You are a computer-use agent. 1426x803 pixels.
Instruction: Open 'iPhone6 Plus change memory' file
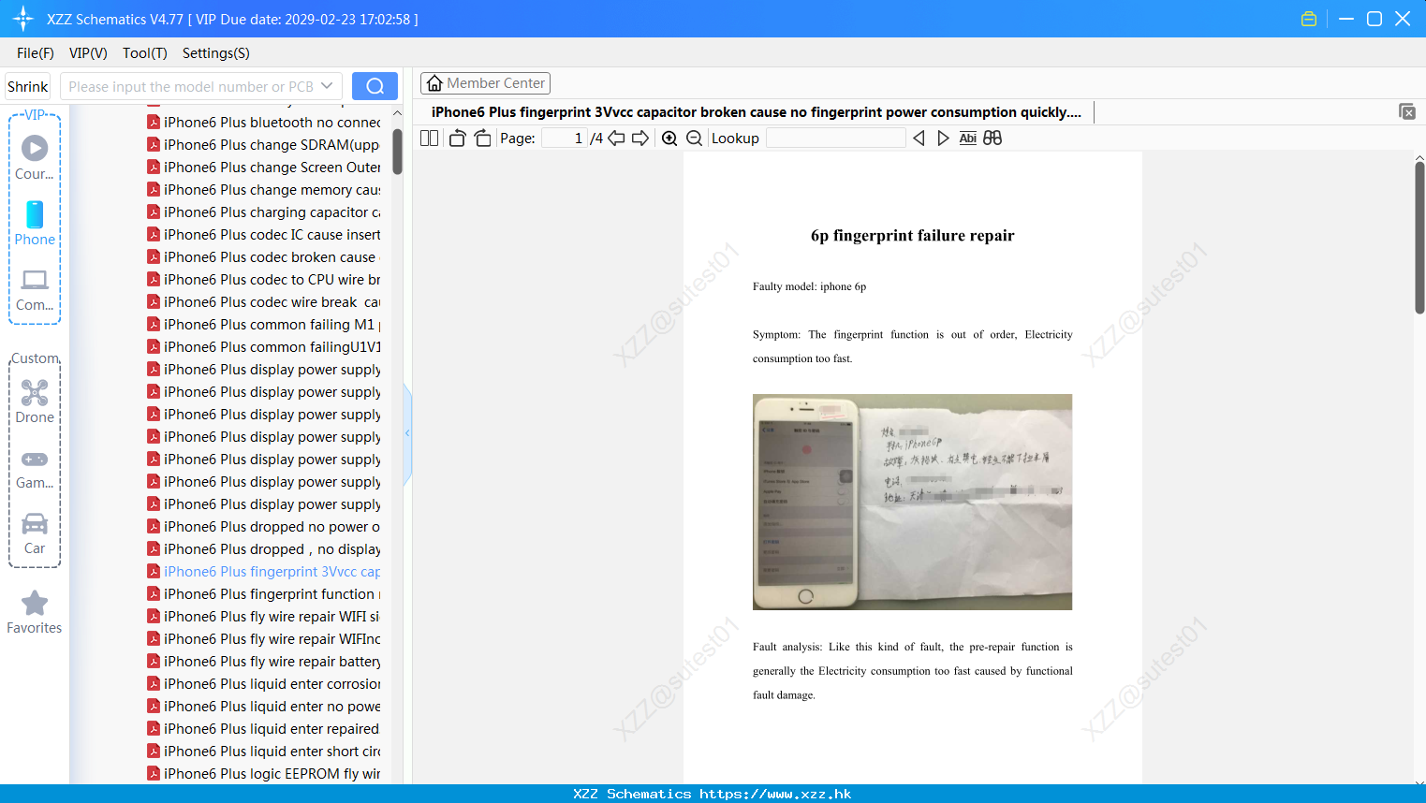click(x=263, y=190)
